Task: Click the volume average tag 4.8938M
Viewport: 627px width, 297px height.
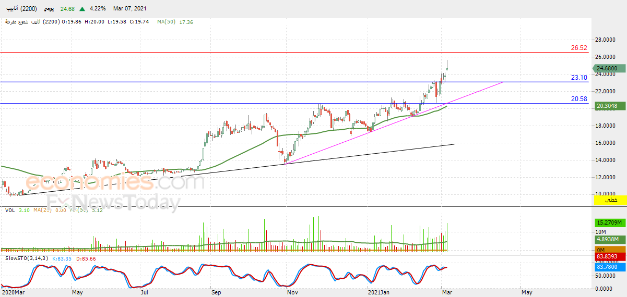Action: (x=607, y=240)
